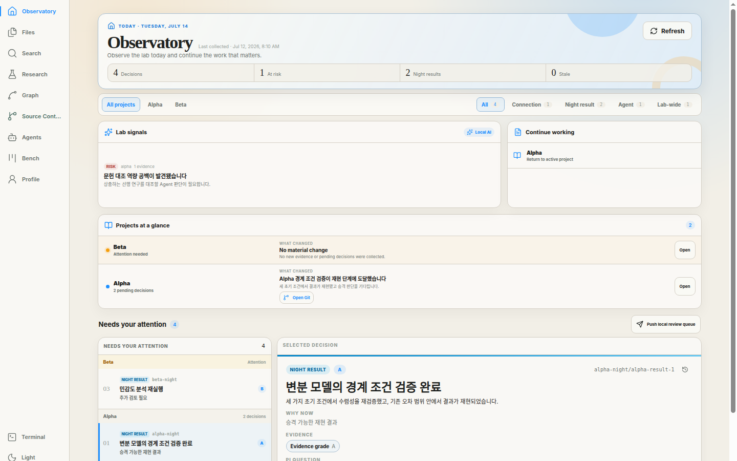Viewport: 737px width, 461px height.
Task: Click the Lab signals sparkle icon
Action: (x=109, y=132)
